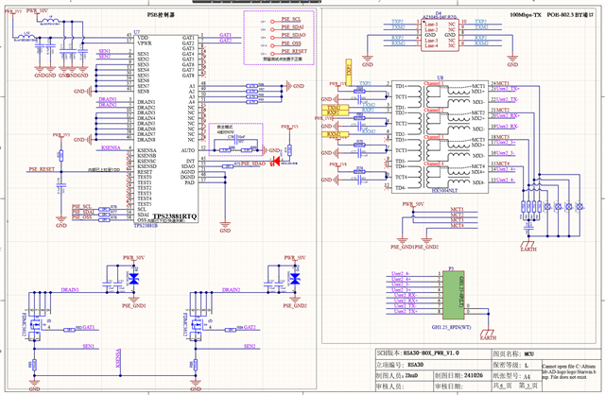Select the DRAIN2 label above right MOSFET
The height and width of the screenshot is (395, 605).
[231, 290]
